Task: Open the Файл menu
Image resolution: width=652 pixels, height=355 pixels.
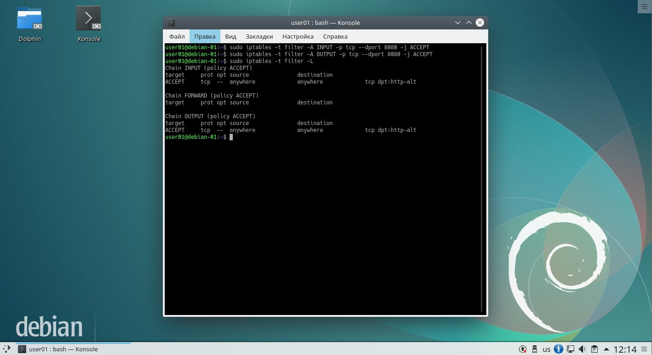Action: click(x=177, y=36)
